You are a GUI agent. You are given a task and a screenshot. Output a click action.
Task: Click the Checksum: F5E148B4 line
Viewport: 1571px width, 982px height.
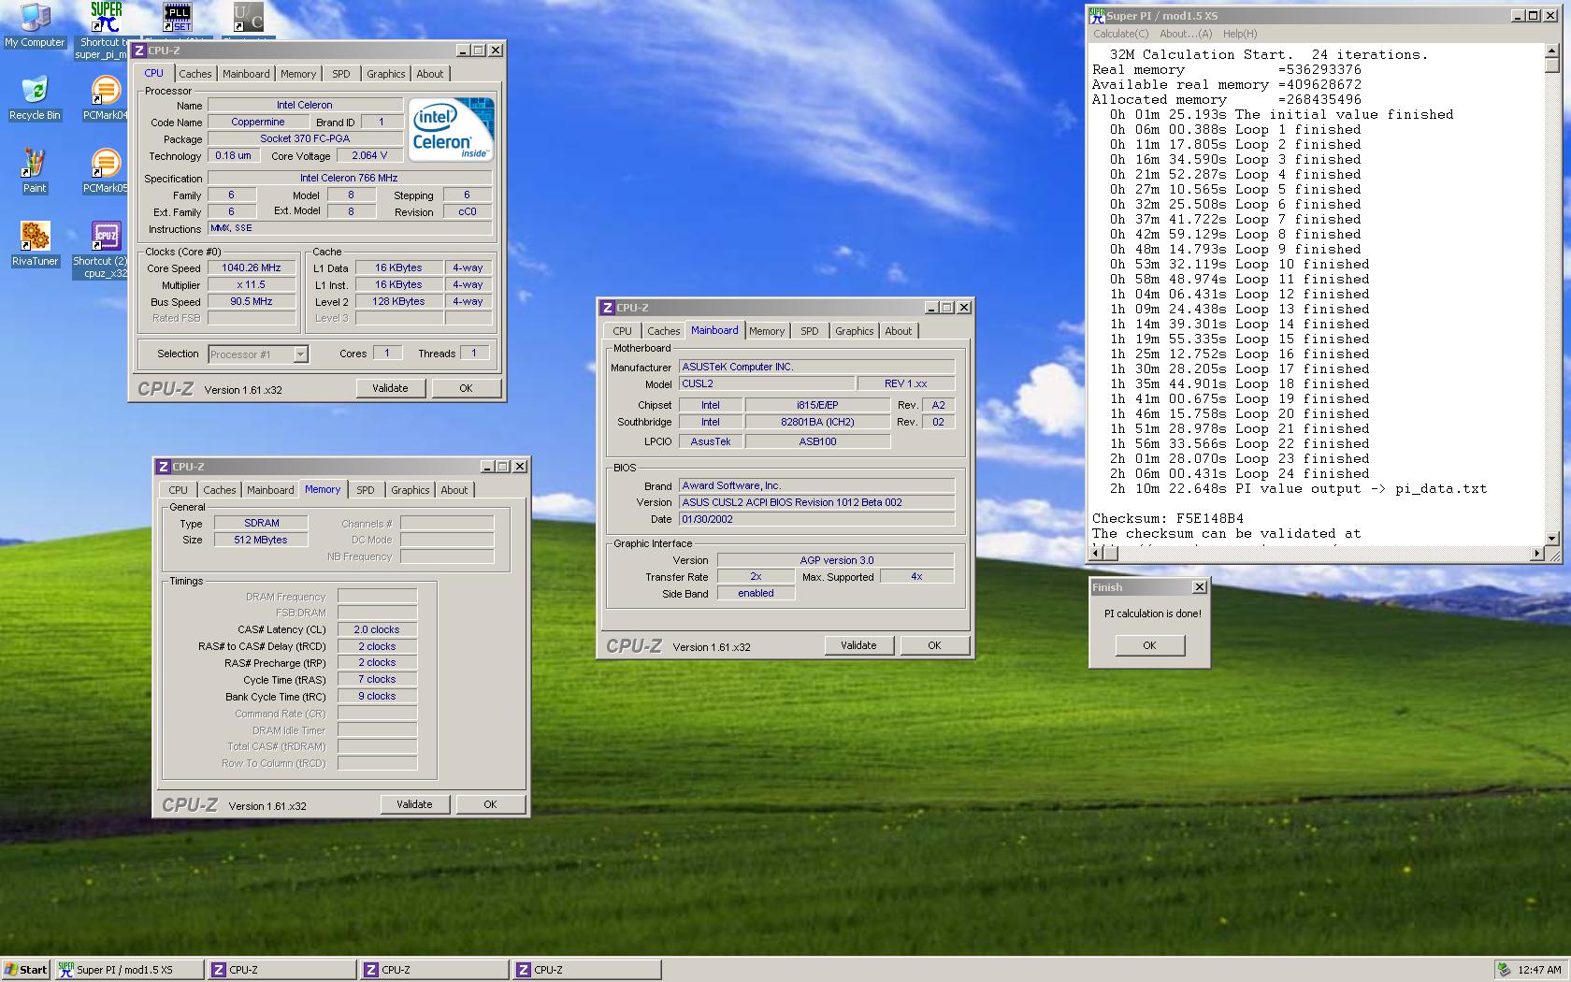(1167, 519)
